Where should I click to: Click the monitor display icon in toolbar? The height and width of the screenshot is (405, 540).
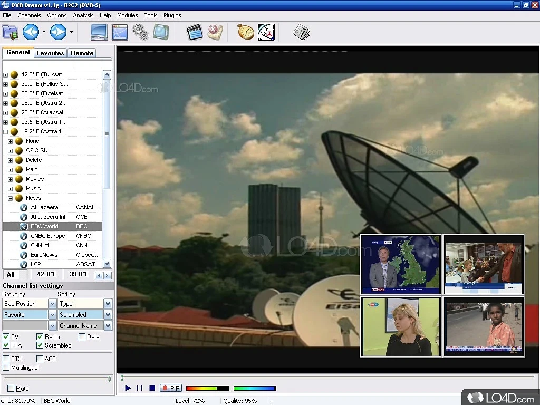(x=99, y=33)
